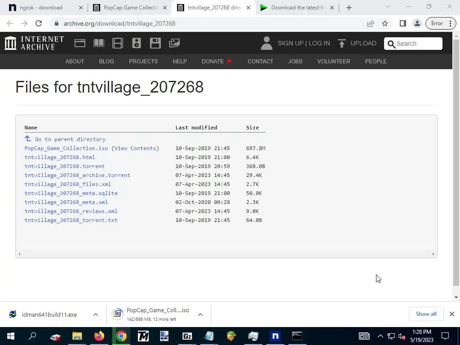The width and height of the screenshot is (460, 345).
Task: Go back using the browser back arrow
Action: (10, 23)
